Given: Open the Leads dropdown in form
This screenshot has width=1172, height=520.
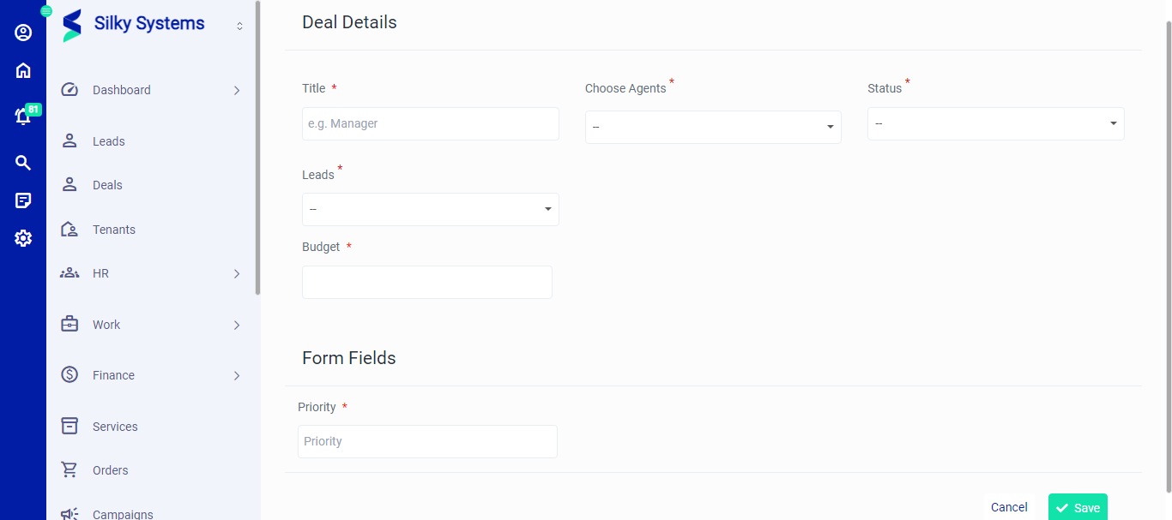Looking at the screenshot, I should [430, 210].
